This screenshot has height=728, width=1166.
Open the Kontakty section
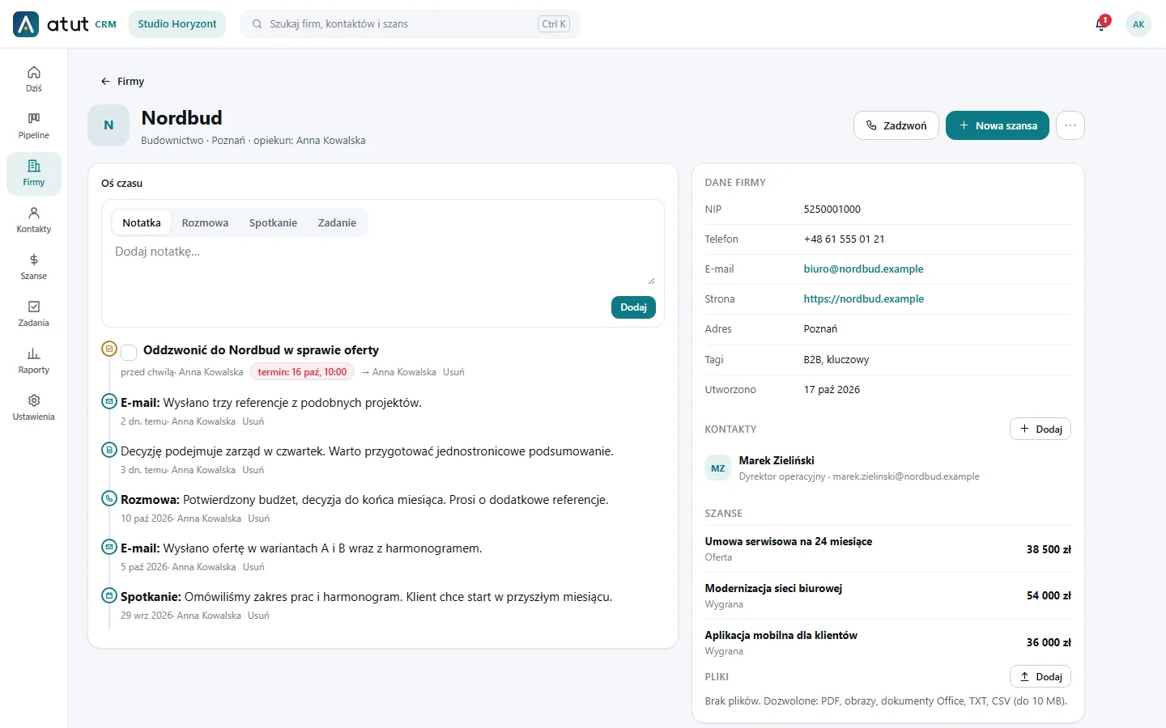coord(33,220)
